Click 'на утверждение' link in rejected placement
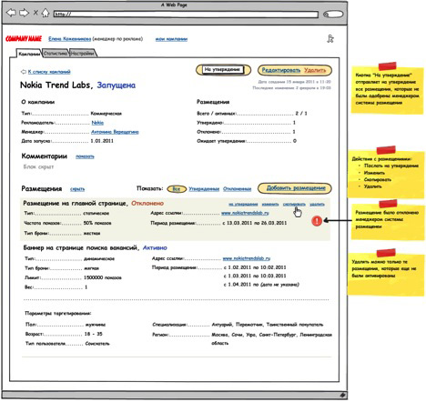 243,204
